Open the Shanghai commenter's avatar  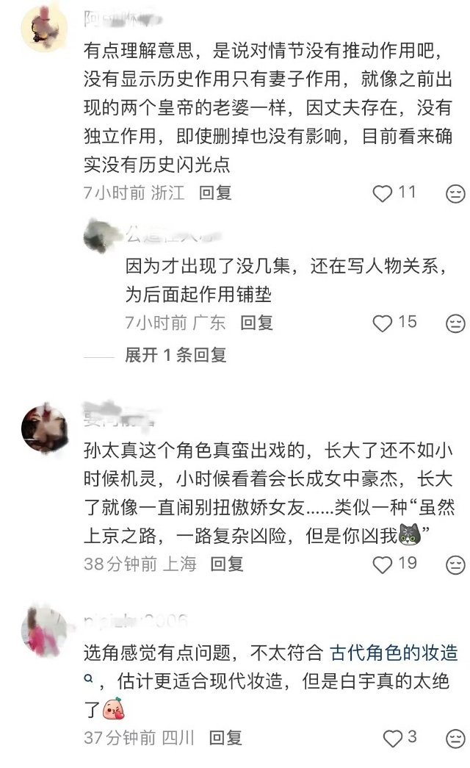(x=44, y=428)
